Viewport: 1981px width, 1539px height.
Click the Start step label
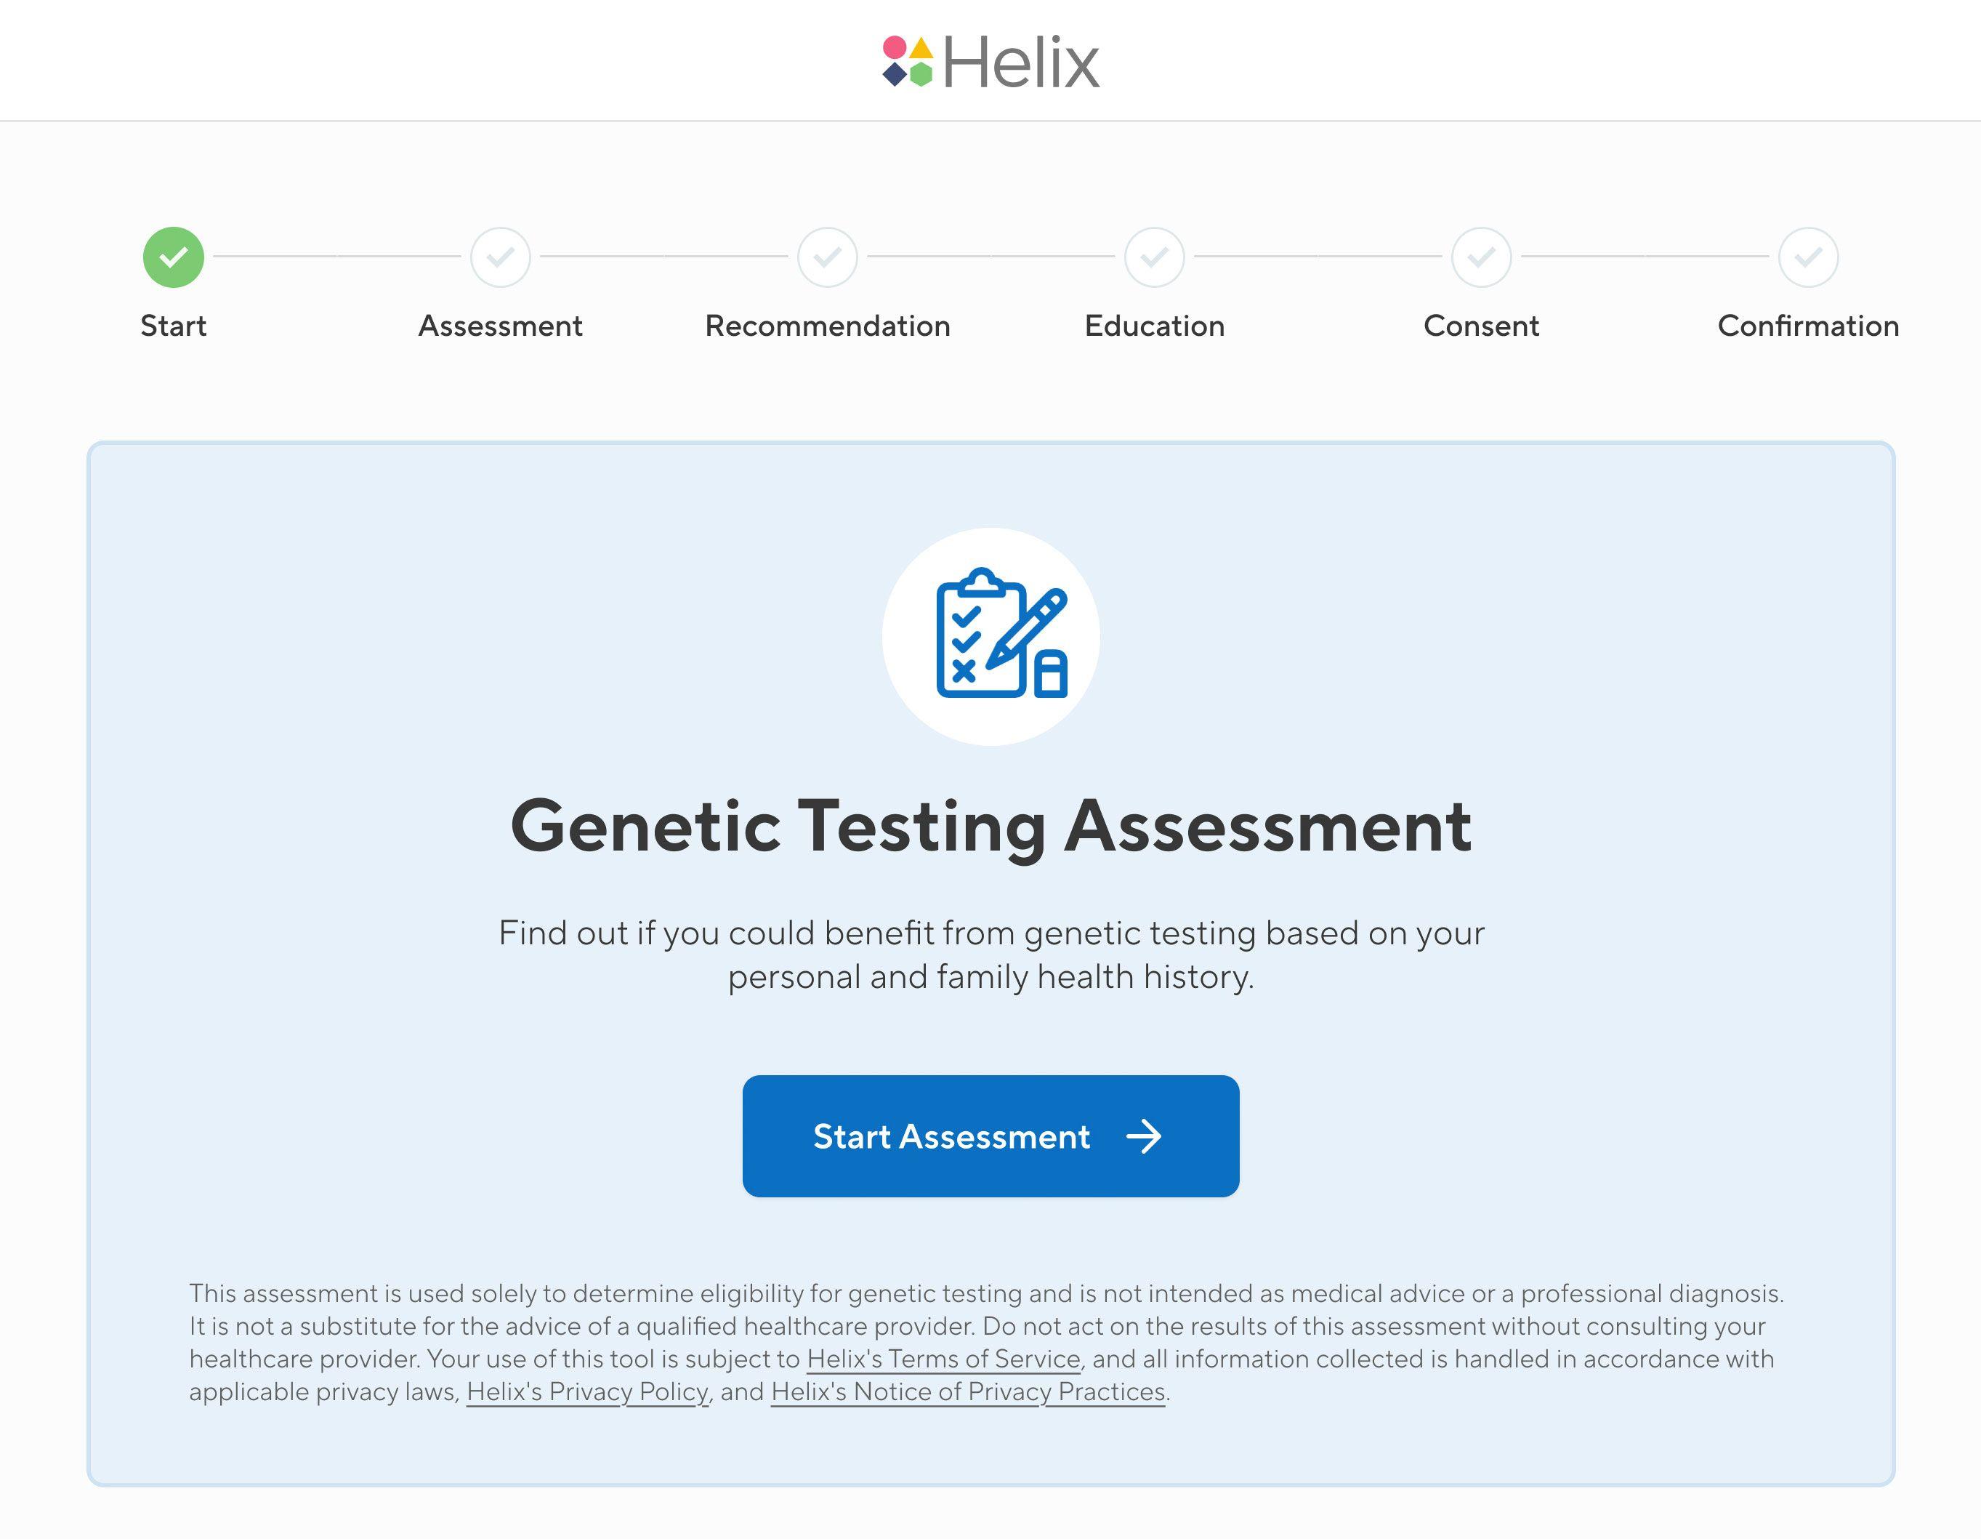click(173, 326)
